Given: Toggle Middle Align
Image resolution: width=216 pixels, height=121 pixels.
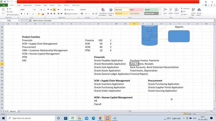Looking at the screenshot, I should (x=51, y=10).
